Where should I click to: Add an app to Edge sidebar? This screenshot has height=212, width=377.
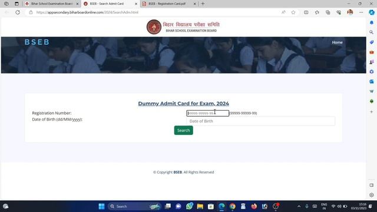pos(372,112)
